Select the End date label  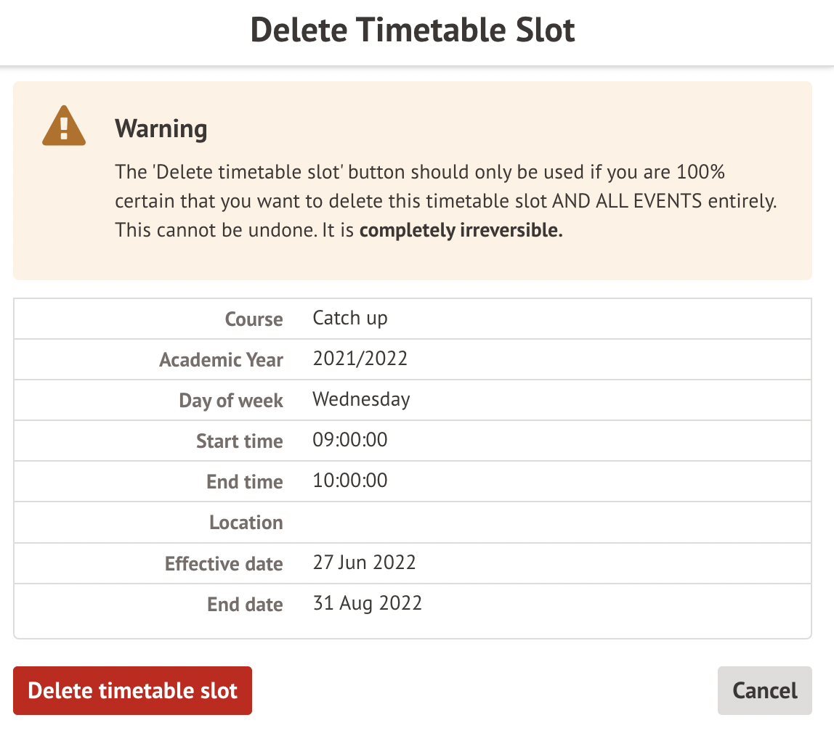pyautogui.click(x=245, y=605)
